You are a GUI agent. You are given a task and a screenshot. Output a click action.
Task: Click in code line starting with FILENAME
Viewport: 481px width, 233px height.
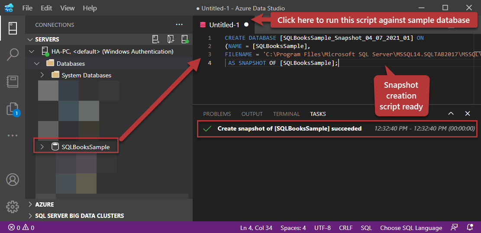click(x=353, y=54)
